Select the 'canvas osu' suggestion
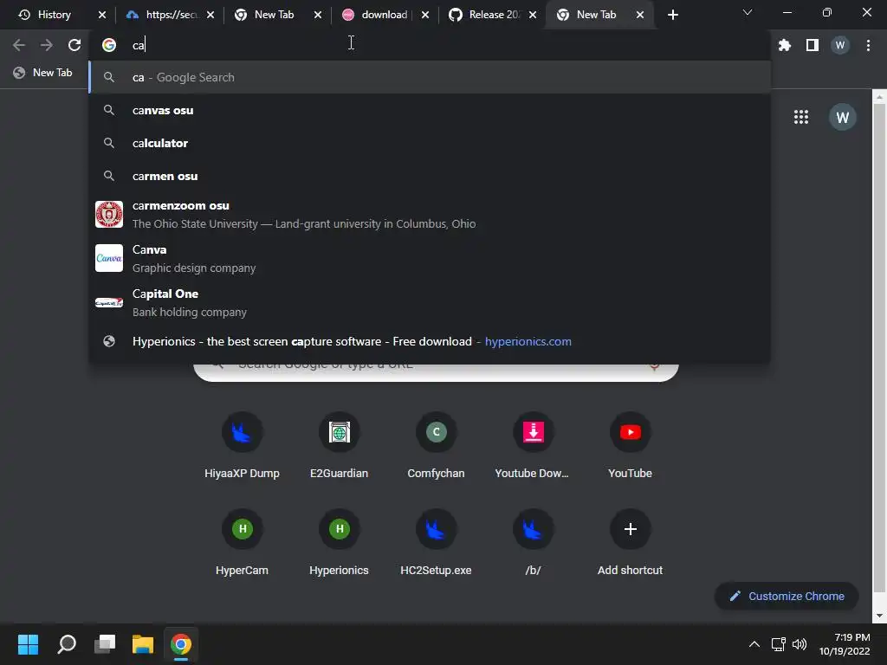This screenshot has height=665, width=887. 430,110
